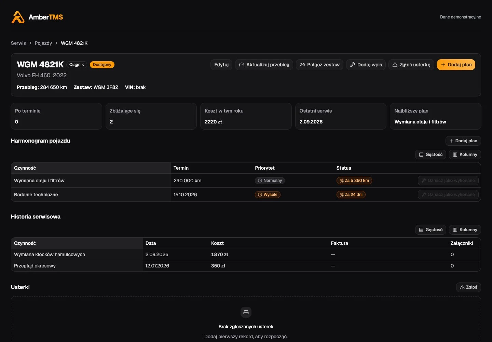The image size is (492, 342).
Task: Select Przegląd okresowy history row
Action: tap(246, 266)
